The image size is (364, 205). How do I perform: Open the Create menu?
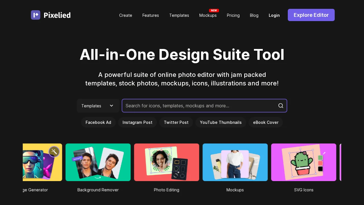click(125, 15)
